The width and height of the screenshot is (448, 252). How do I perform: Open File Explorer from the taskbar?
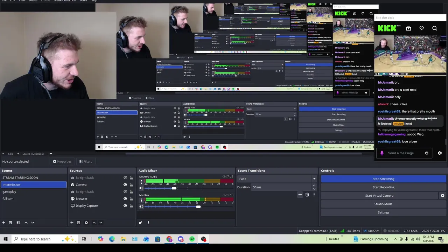123,239
